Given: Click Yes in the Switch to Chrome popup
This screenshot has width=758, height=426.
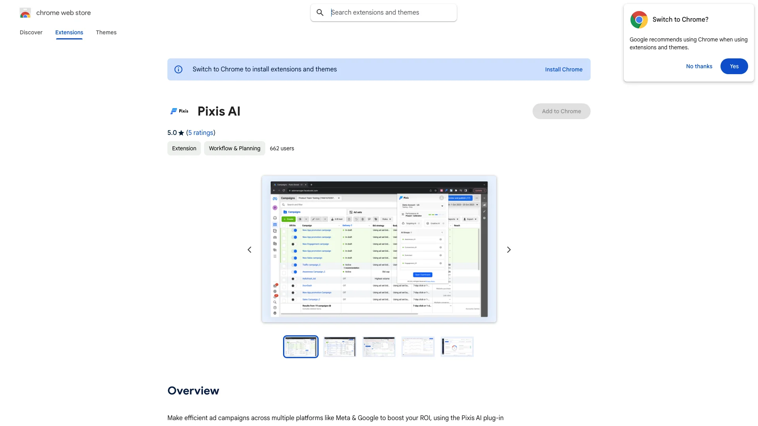Looking at the screenshot, I should point(734,66).
